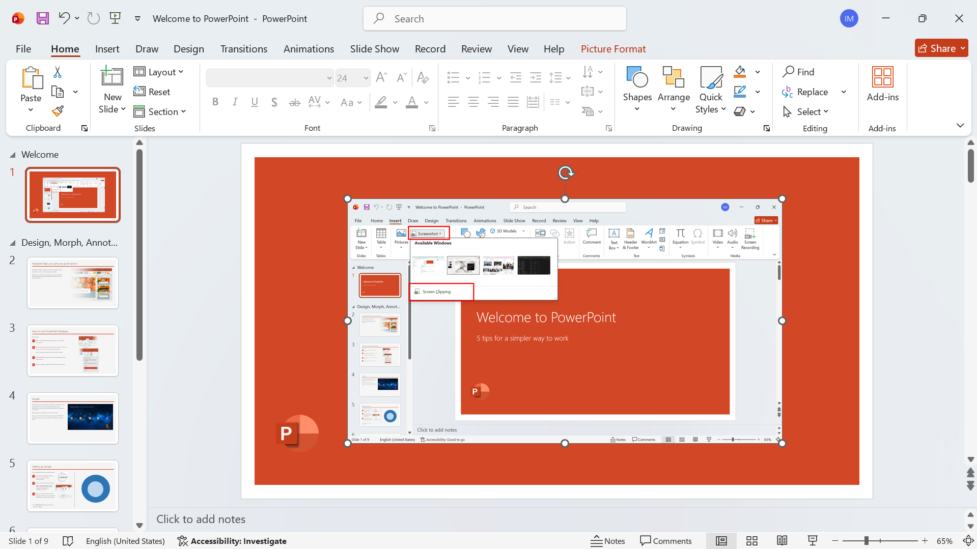Apply the text highlight color
The width and height of the screenshot is (977, 549).
[x=381, y=102]
